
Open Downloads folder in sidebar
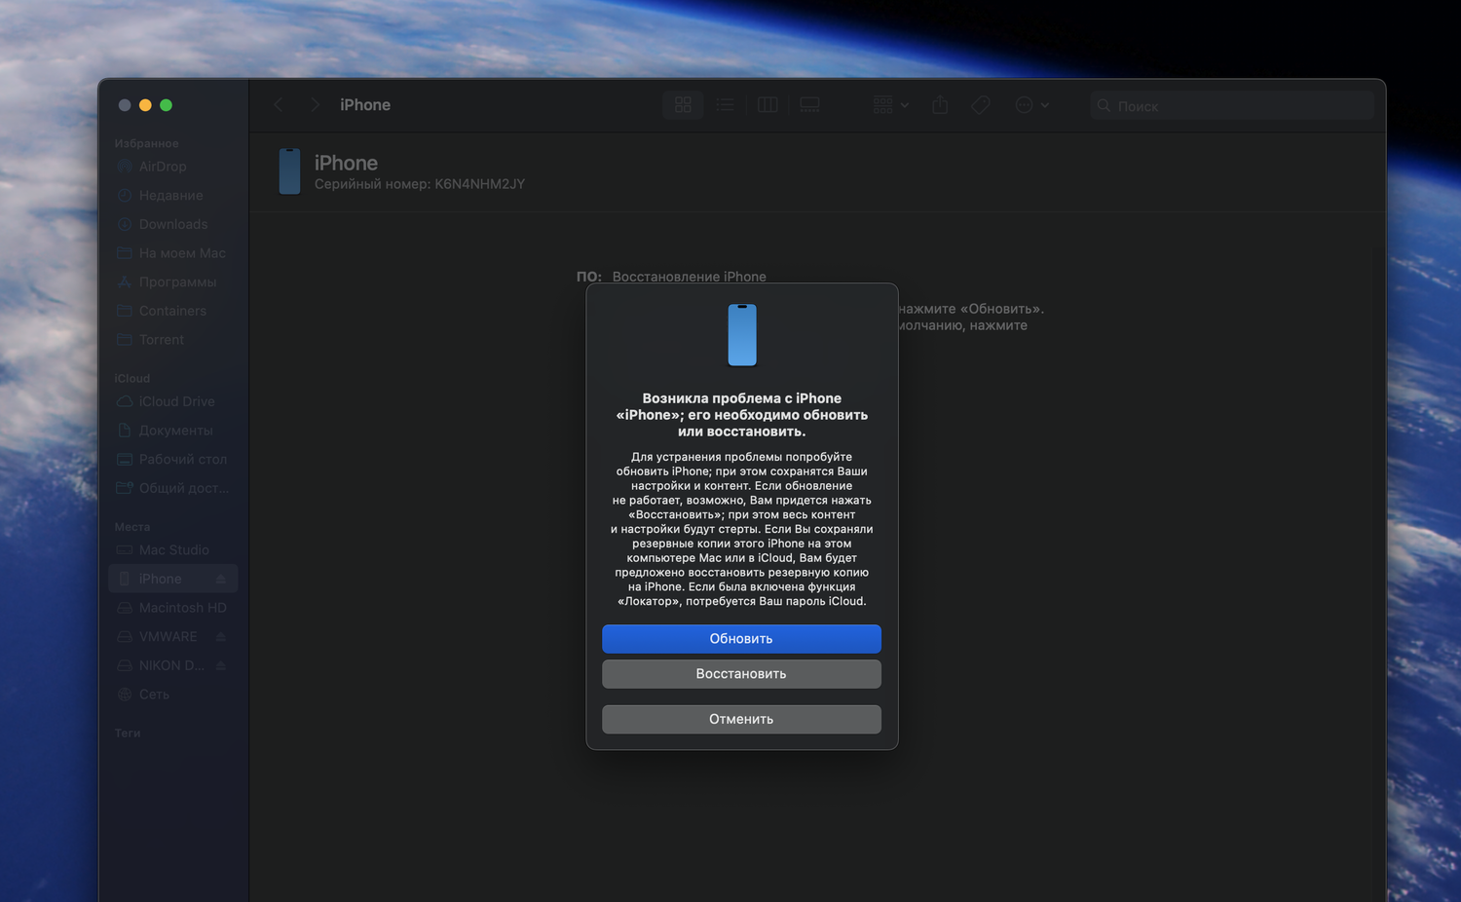(173, 224)
